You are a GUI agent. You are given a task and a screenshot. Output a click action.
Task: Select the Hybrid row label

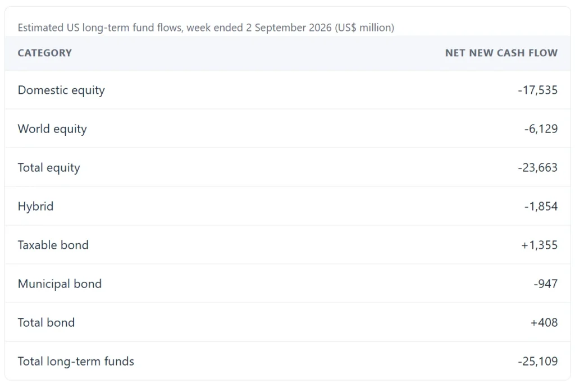pos(35,207)
